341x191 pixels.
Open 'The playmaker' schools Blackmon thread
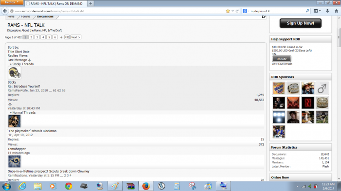pos(32,131)
